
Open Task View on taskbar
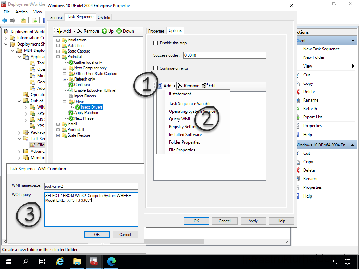click(x=42, y=261)
